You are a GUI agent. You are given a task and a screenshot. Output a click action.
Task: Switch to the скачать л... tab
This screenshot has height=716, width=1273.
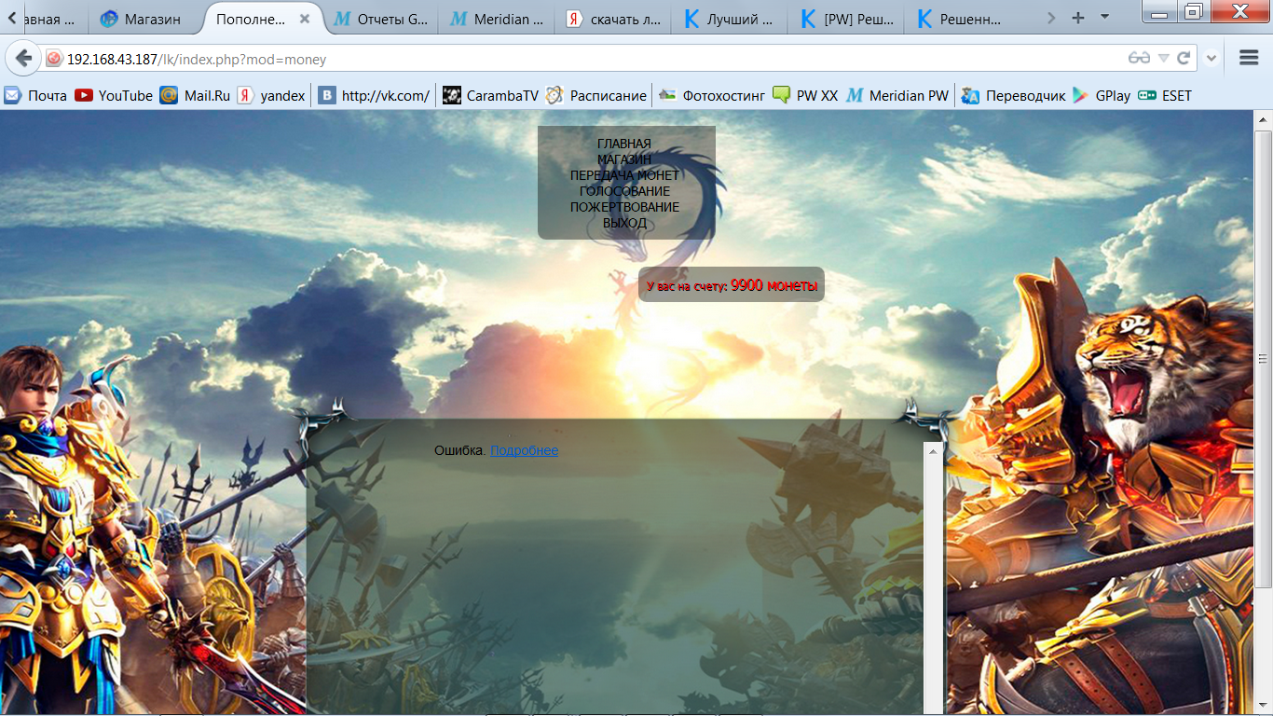point(614,19)
